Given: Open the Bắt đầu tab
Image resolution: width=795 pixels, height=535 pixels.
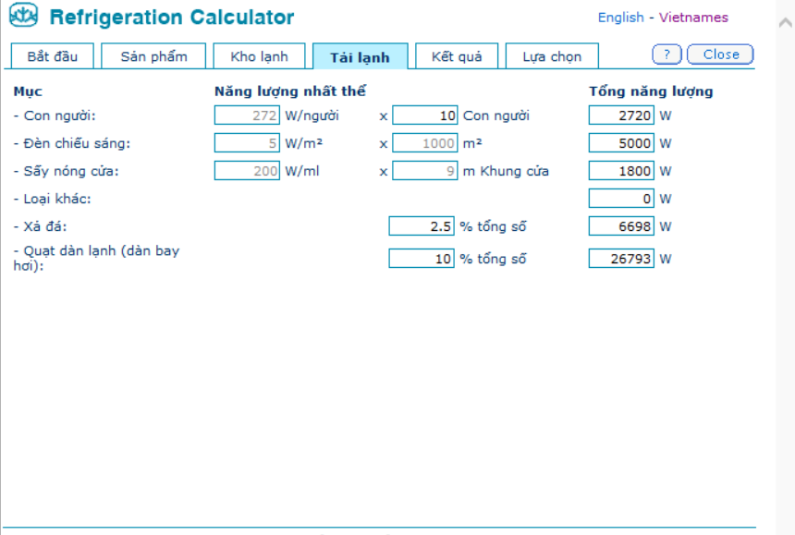Looking at the screenshot, I should [52, 56].
